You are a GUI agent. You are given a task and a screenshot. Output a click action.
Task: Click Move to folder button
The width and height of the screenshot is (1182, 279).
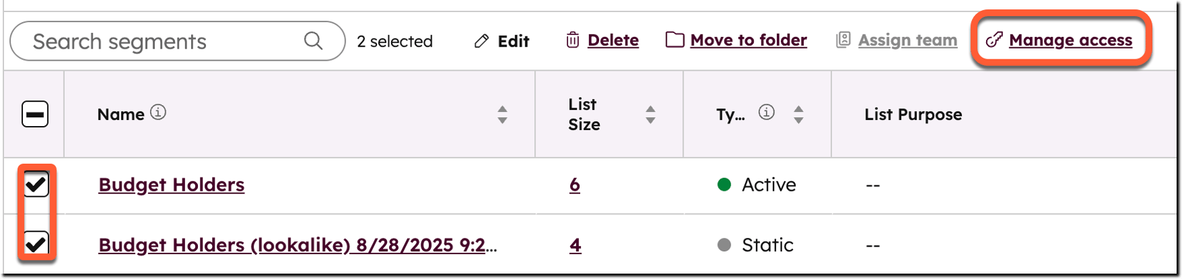748,40
